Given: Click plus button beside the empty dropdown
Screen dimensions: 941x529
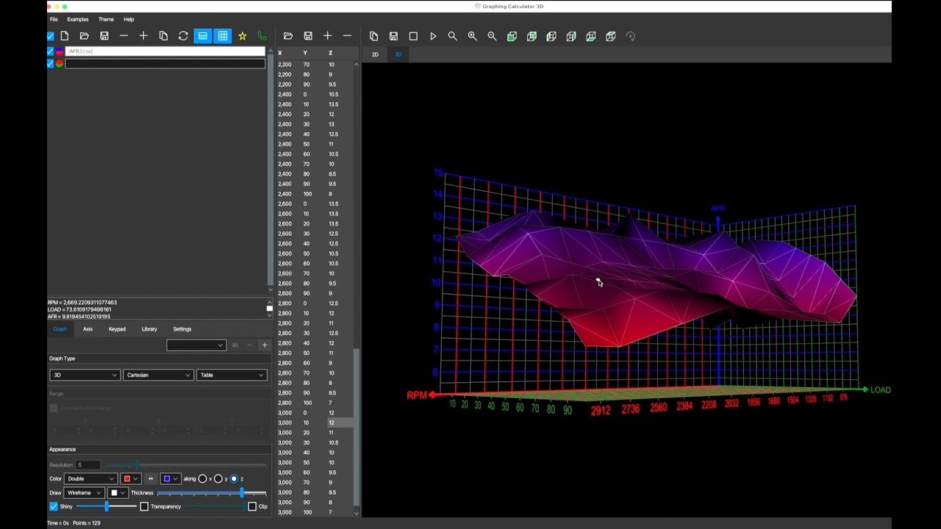Looking at the screenshot, I should pos(265,345).
